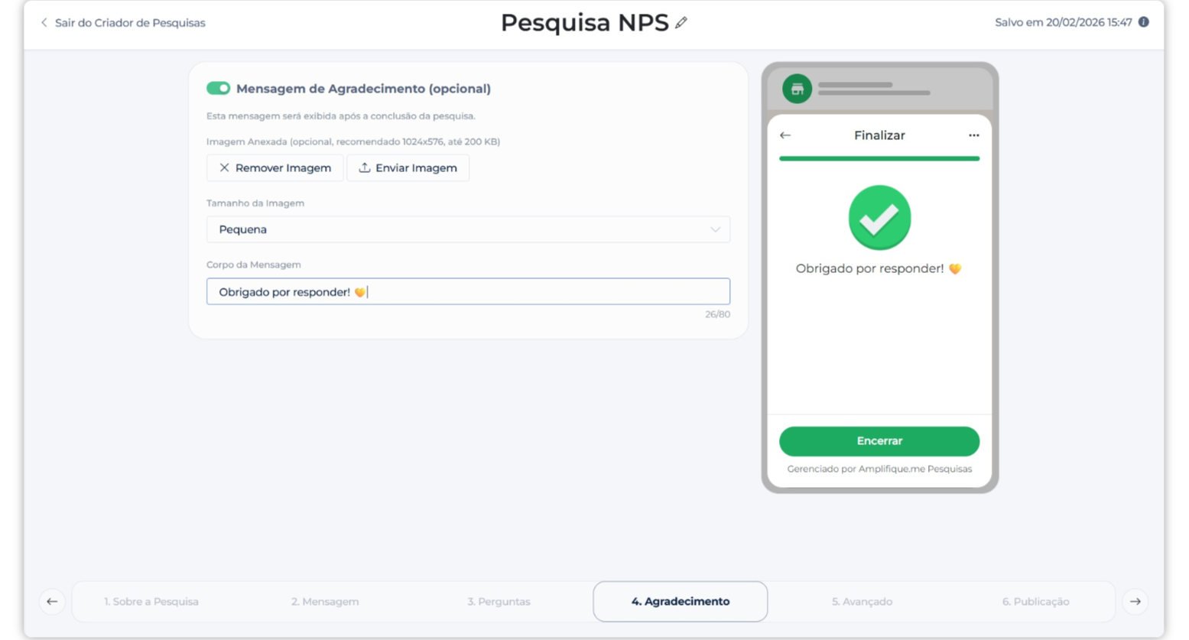Click the Remover Imagem button
The image size is (1189, 640).
[275, 168]
